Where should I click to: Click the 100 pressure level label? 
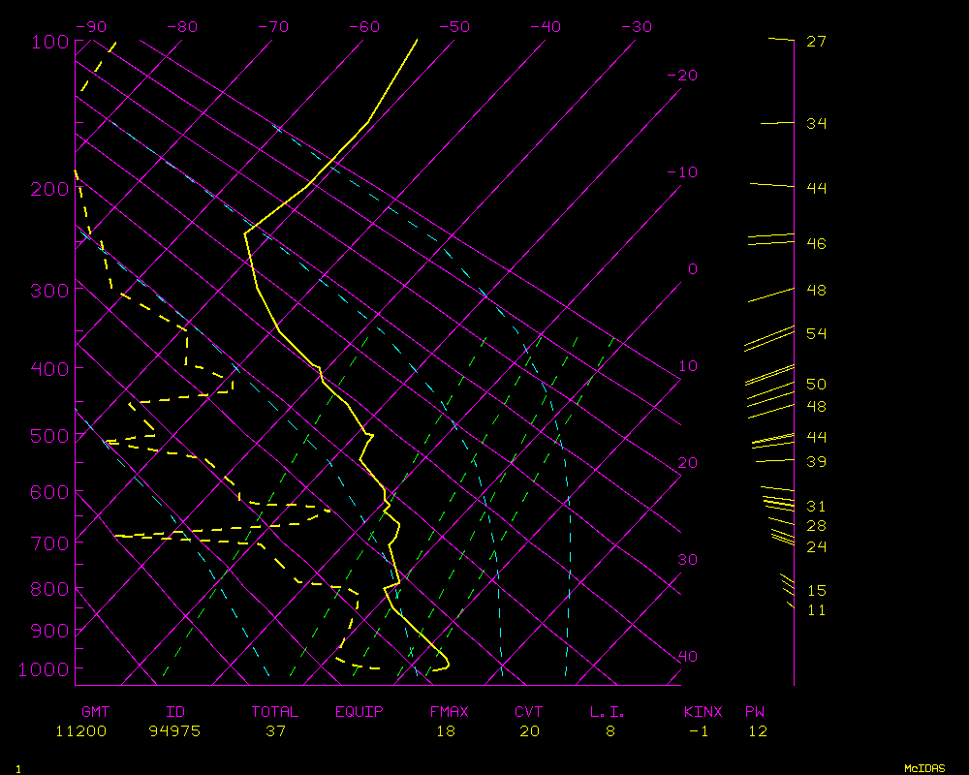point(49,42)
